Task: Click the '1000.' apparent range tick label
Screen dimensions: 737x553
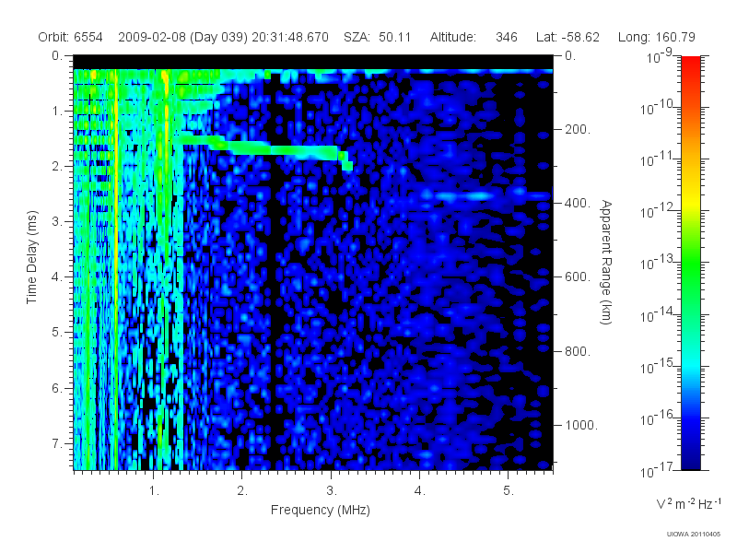Action: (x=581, y=425)
